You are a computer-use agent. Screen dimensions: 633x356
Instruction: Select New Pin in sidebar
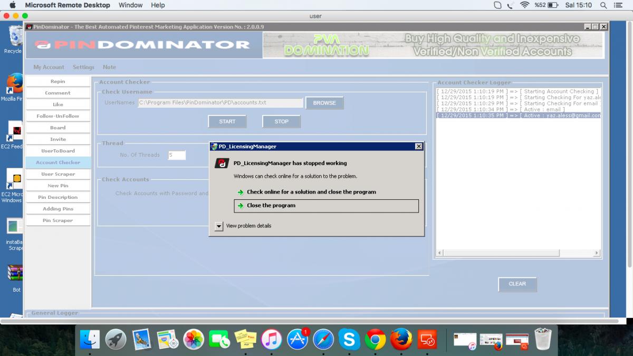pyautogui.click(x=58, y=186)
